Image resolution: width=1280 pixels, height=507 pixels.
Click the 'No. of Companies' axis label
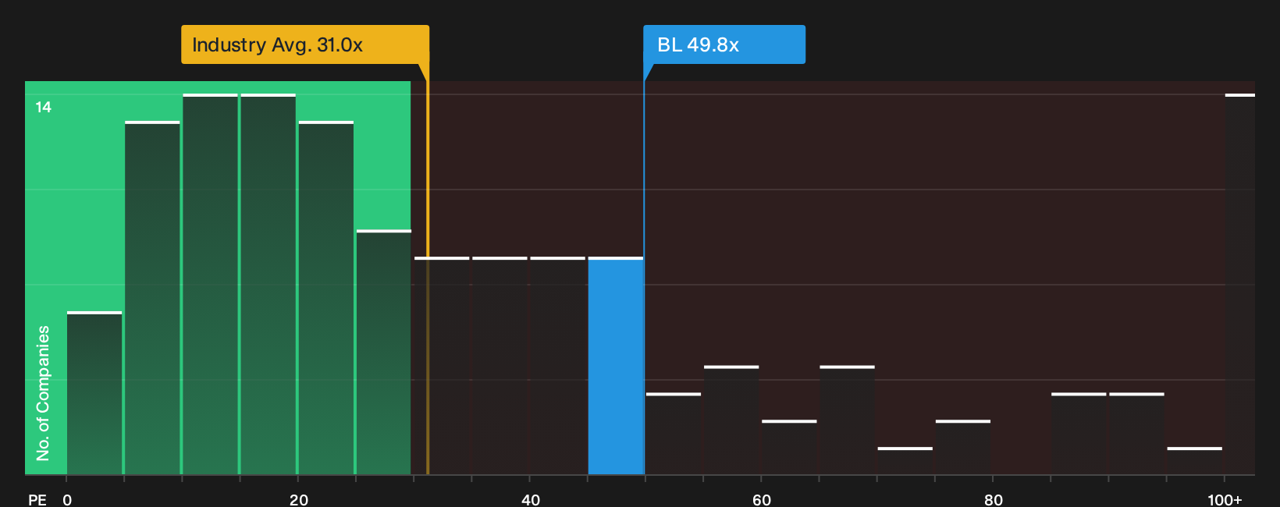(43, 393)
